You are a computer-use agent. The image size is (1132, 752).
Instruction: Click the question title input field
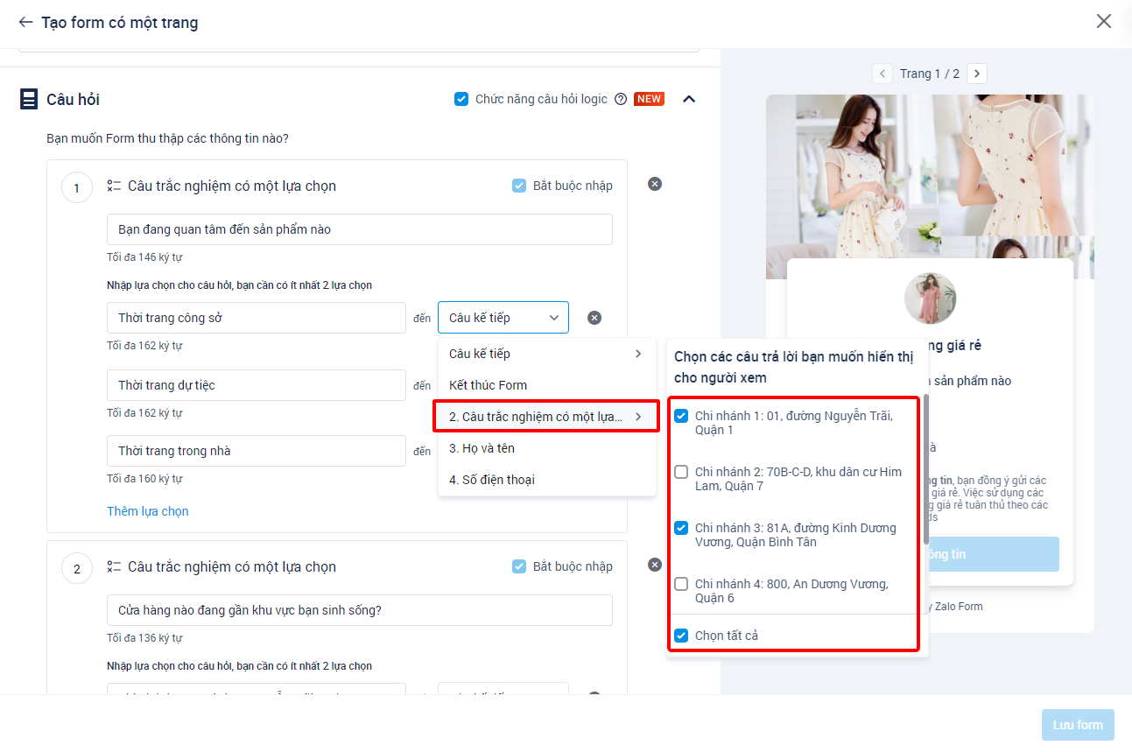click(x=359, y=228)
